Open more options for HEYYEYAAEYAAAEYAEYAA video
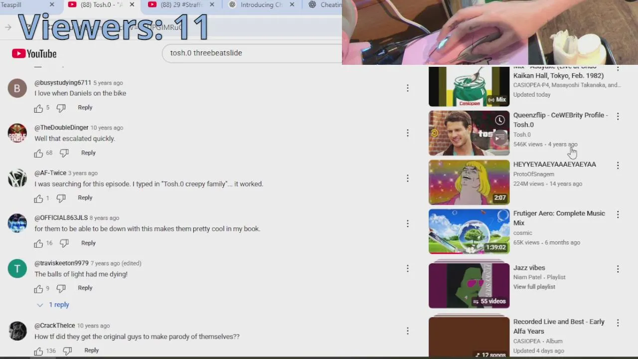 [x=618, y=165]
